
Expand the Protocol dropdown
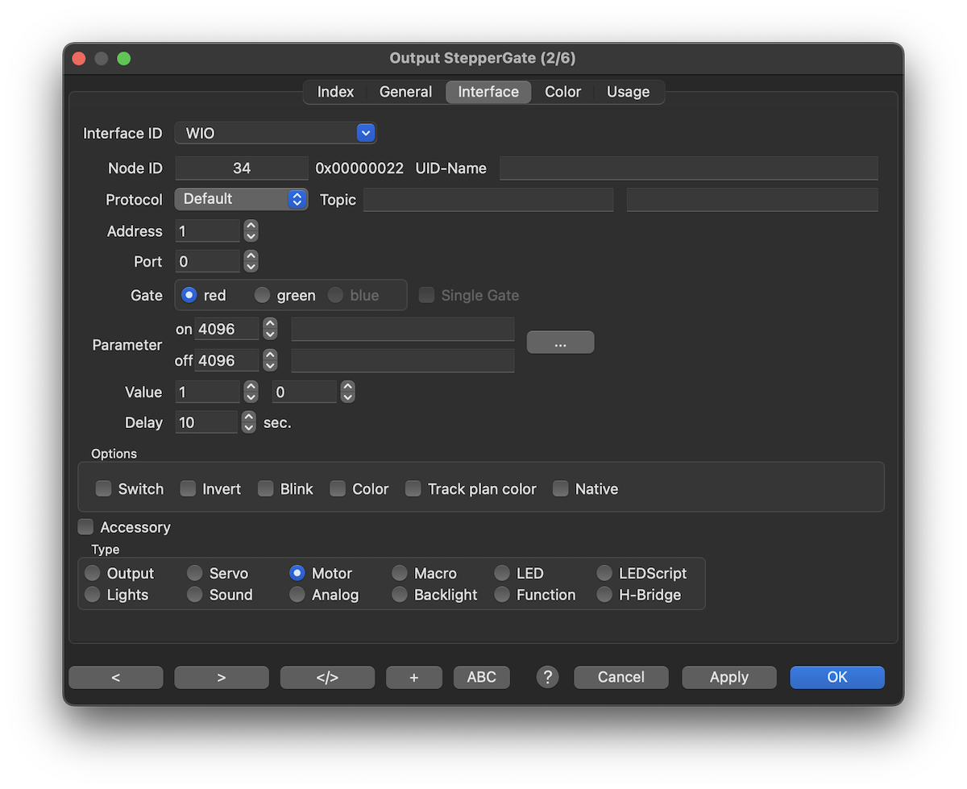point(241,199)
